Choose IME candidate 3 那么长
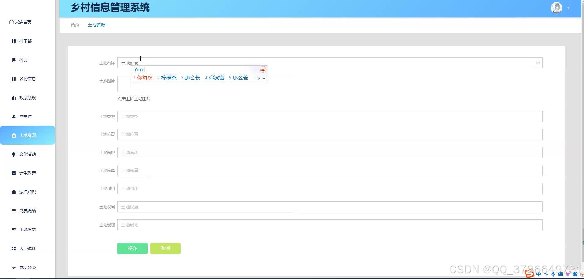This screenshot has height=279, width=584. click(191, 78)
